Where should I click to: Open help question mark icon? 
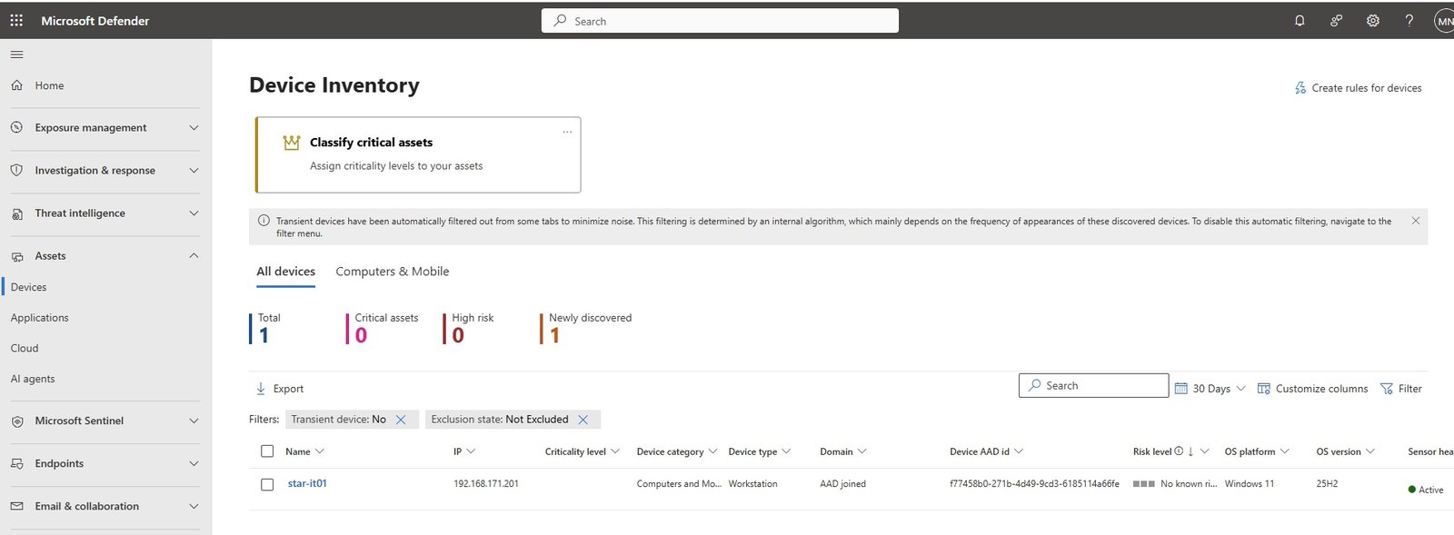tap(1409, 21)
